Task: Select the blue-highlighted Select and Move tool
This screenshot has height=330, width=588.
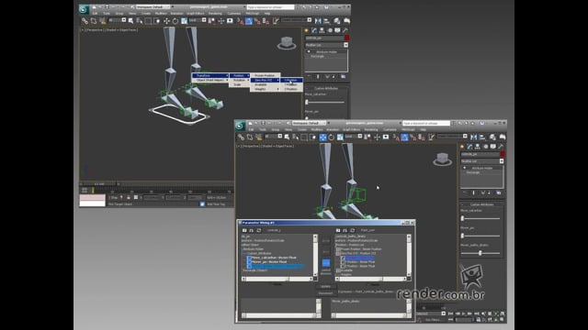Action: pyautogui.click(x=322, y=137)
